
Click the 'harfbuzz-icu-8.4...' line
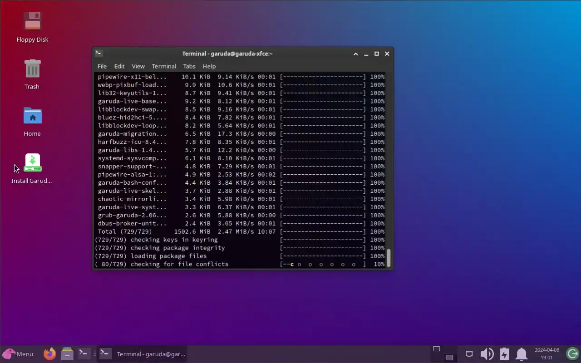pyautogui.click(x=241, y=142)
